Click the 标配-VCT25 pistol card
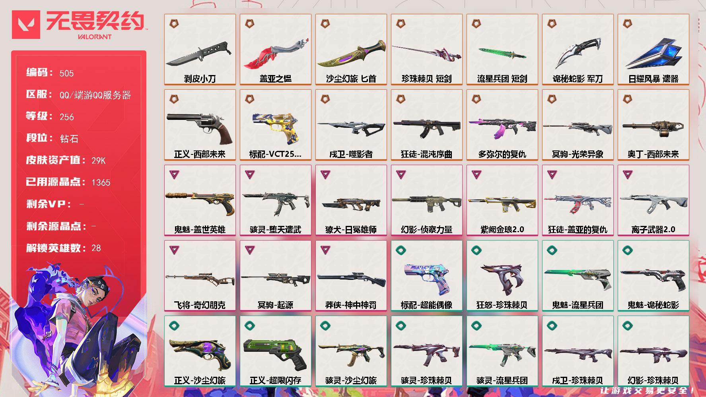The height and width of the screenshot is (397, 706). tap(275, 125)
